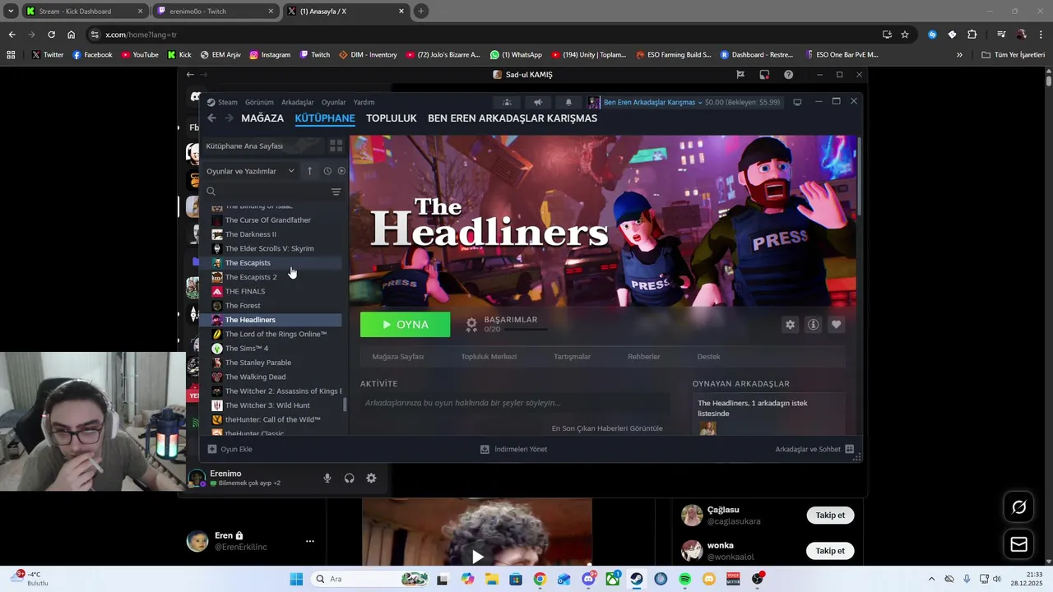1053x592 pixels.
Task: Add The Headliners to favorites with heart
Action: (x=836, y=325)
